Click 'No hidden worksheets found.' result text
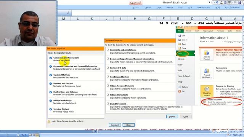This screenshot has width=244, height=137. point(65,103)
